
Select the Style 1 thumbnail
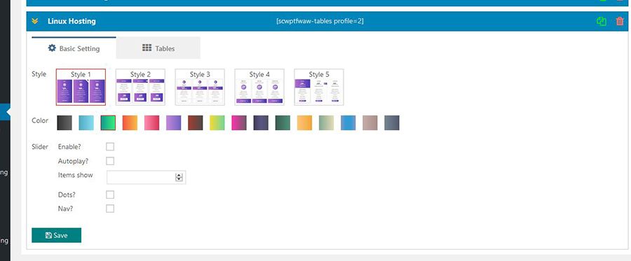pyautogui.click(x=81, y=87)
